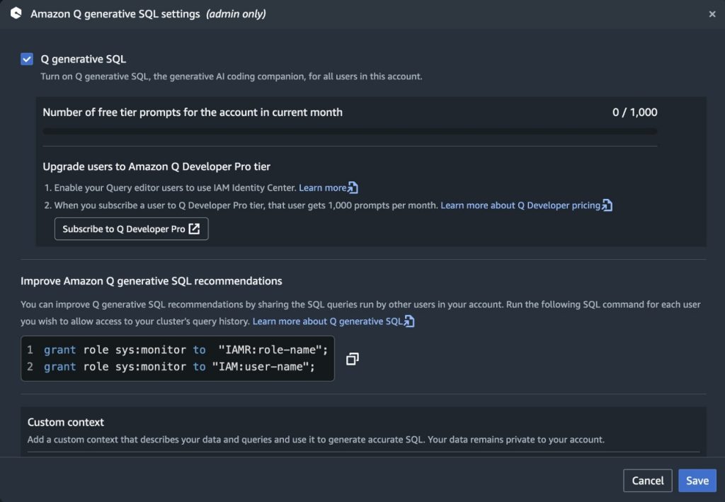Viewport: 725px width, 502px height.
Task: Open Learn more about Q generative SQL link
Action: [x=333, y=321]
